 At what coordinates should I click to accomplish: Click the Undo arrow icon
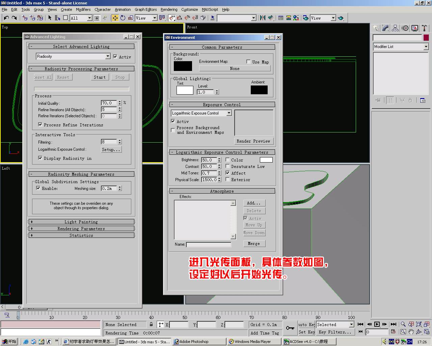[x=6, y=18]
